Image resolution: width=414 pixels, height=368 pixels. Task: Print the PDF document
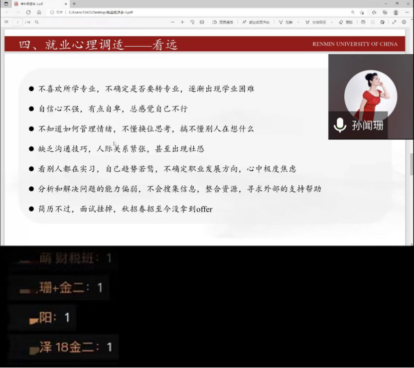363,22
